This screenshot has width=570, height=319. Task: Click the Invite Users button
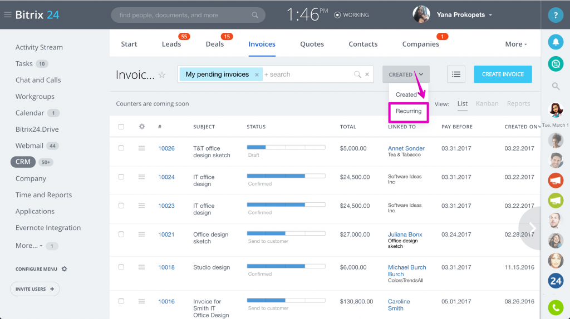coord(35,289)
